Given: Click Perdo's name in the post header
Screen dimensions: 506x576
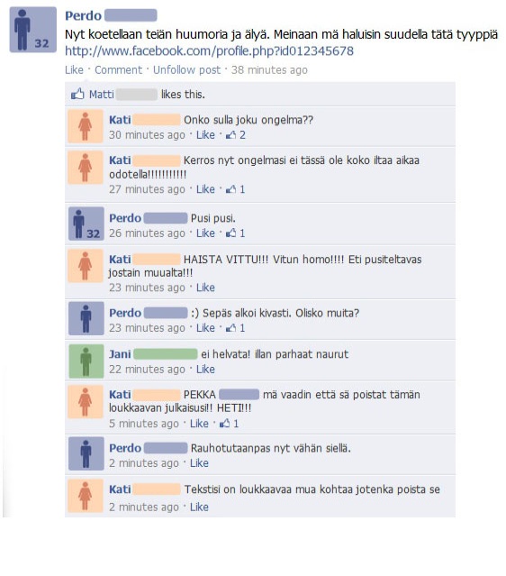Looking at the screenshot, I should pos(84,16).
